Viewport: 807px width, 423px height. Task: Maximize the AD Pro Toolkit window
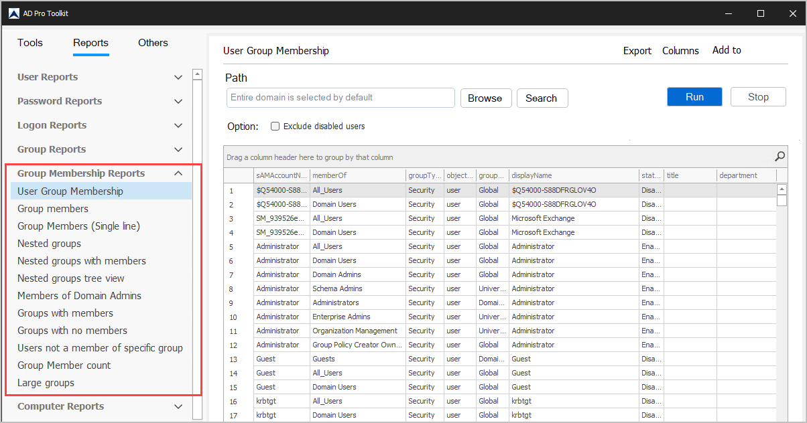[x=761, y=13]
